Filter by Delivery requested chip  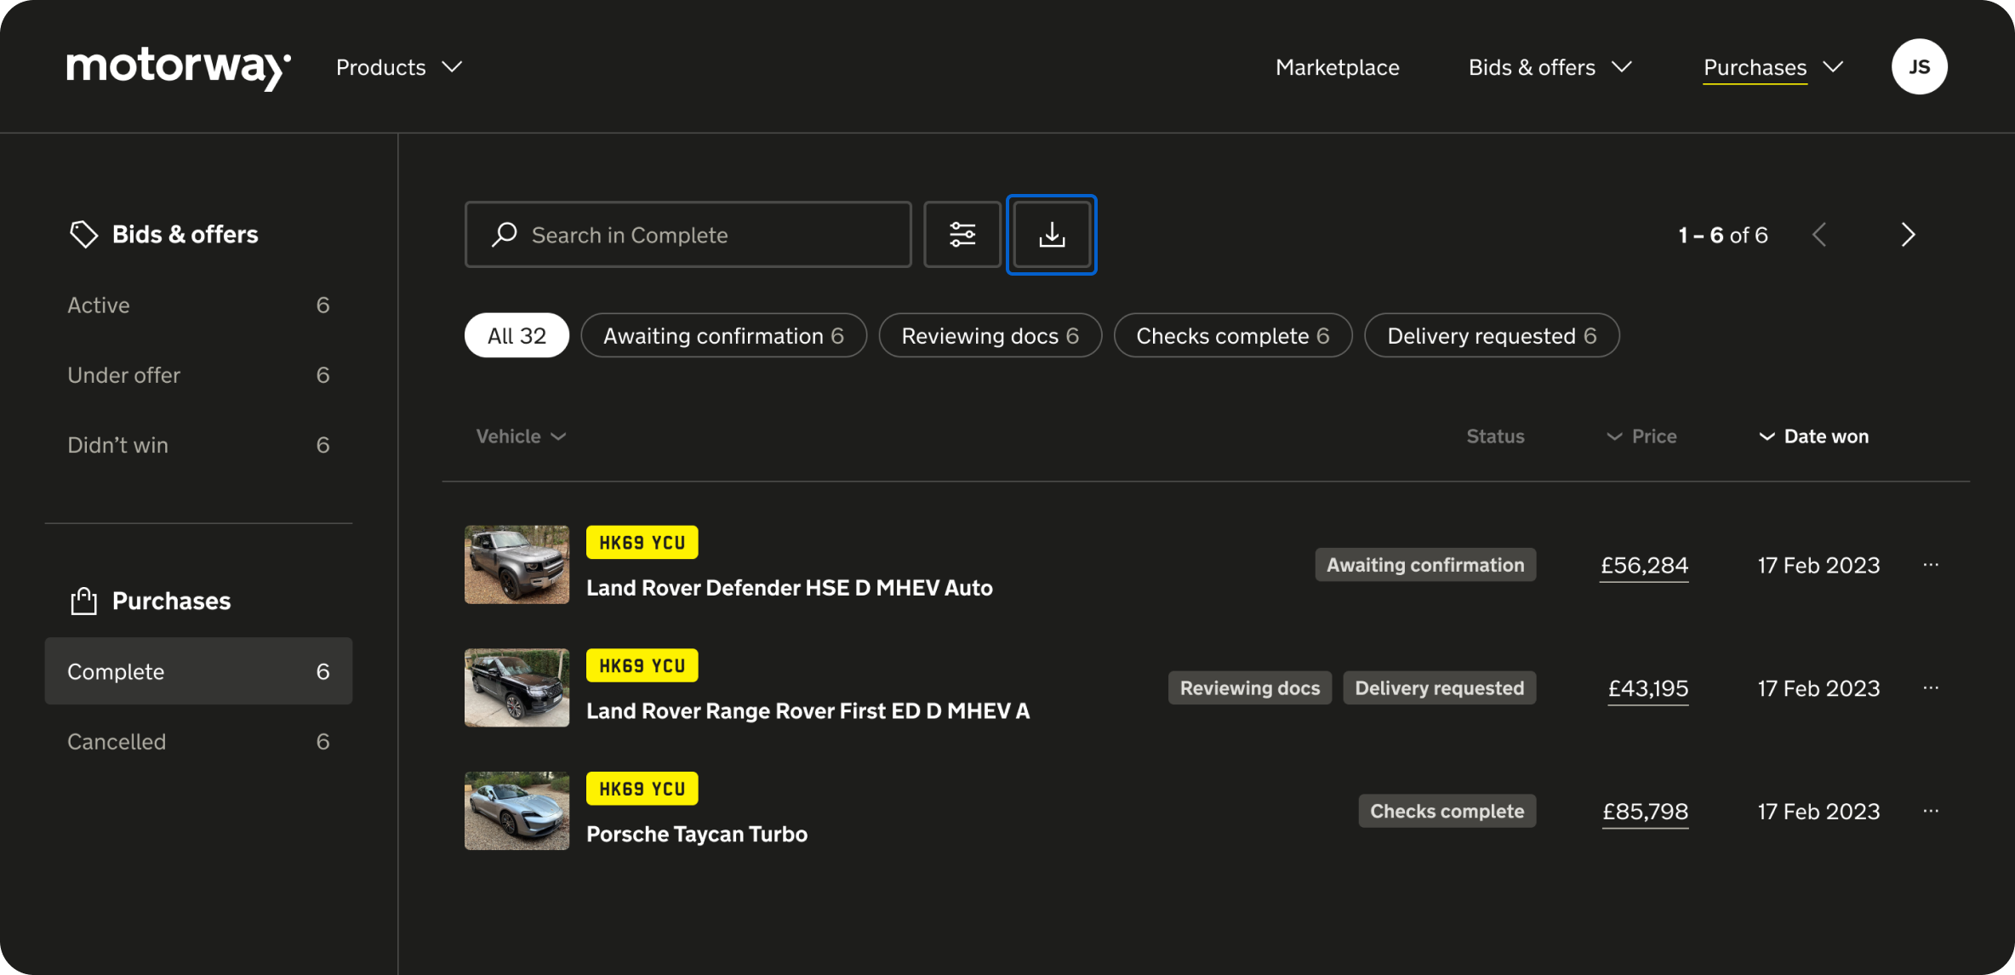(1492, 335)
